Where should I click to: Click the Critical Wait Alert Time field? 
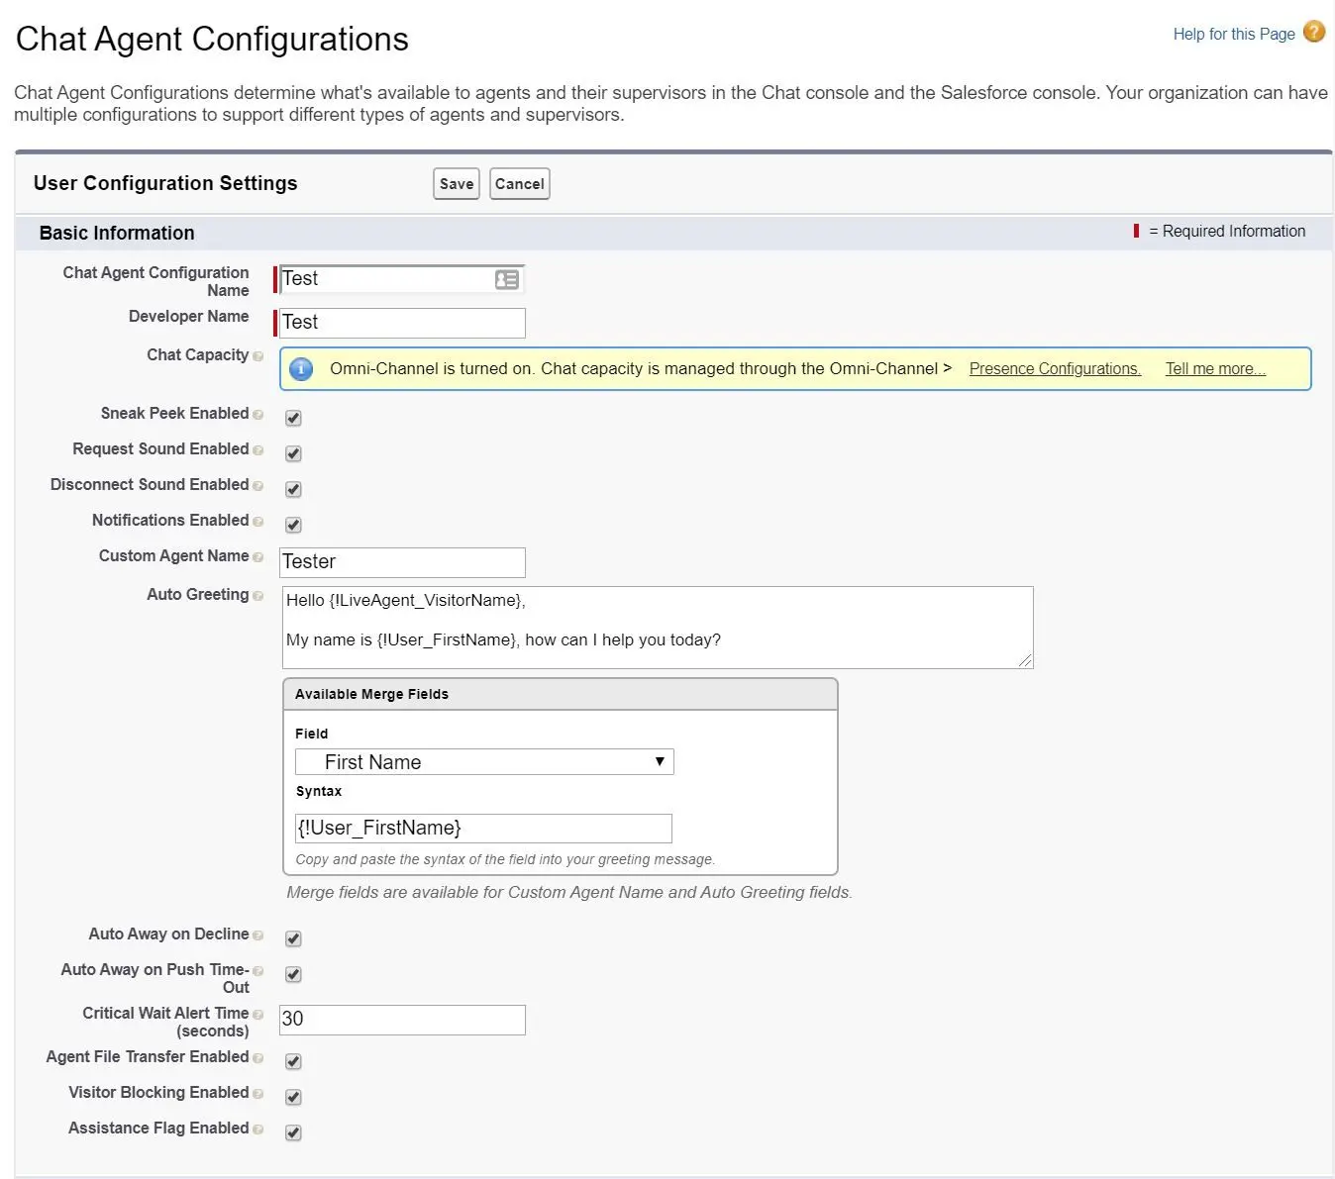coord(402,1020)
